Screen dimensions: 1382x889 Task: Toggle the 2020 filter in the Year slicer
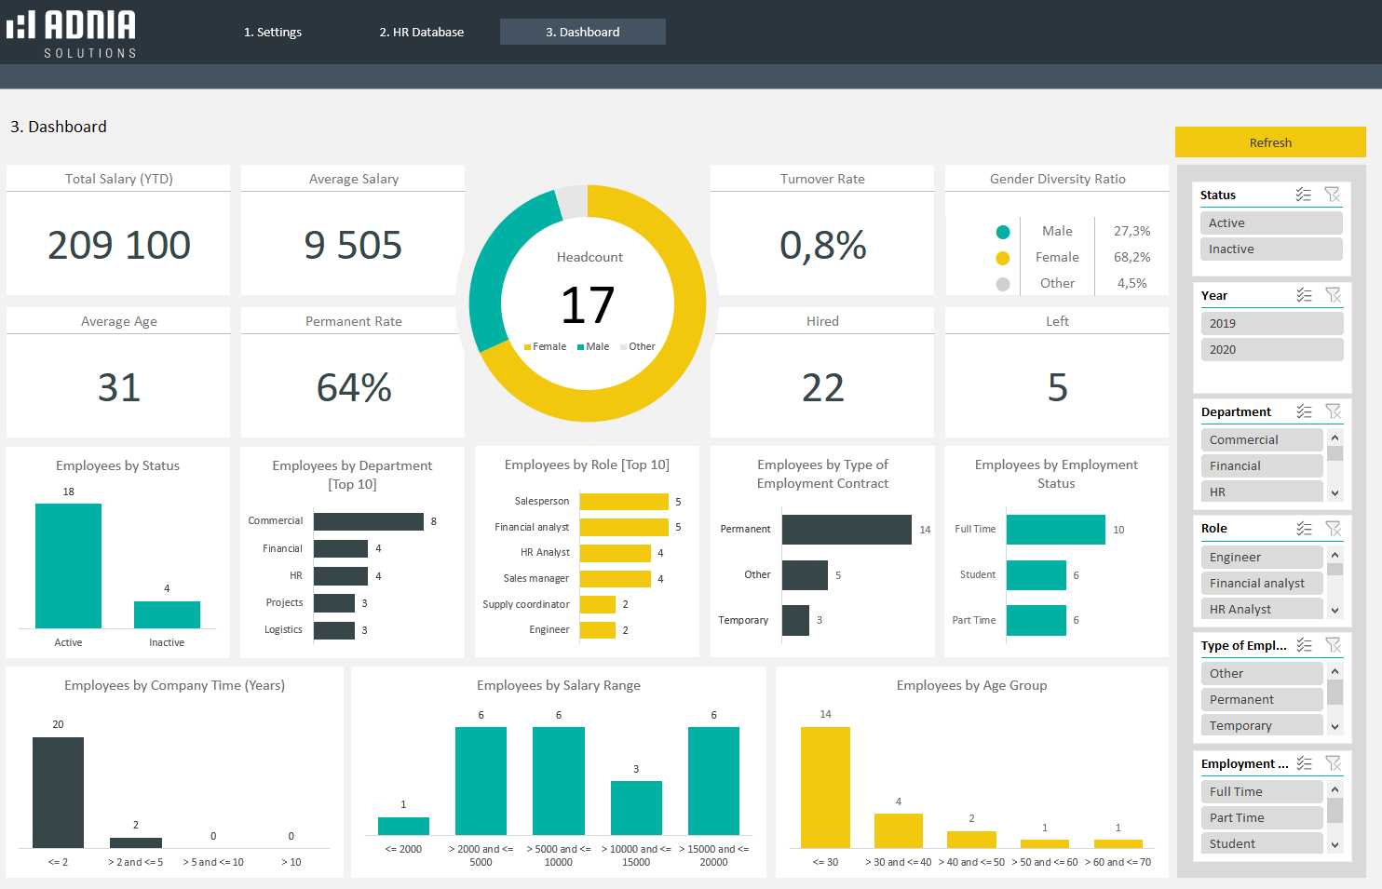[x=1270, y=349]
